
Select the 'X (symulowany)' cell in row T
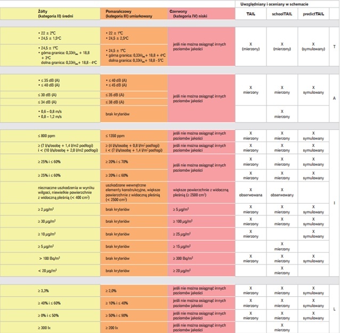(x=313, y=46)
